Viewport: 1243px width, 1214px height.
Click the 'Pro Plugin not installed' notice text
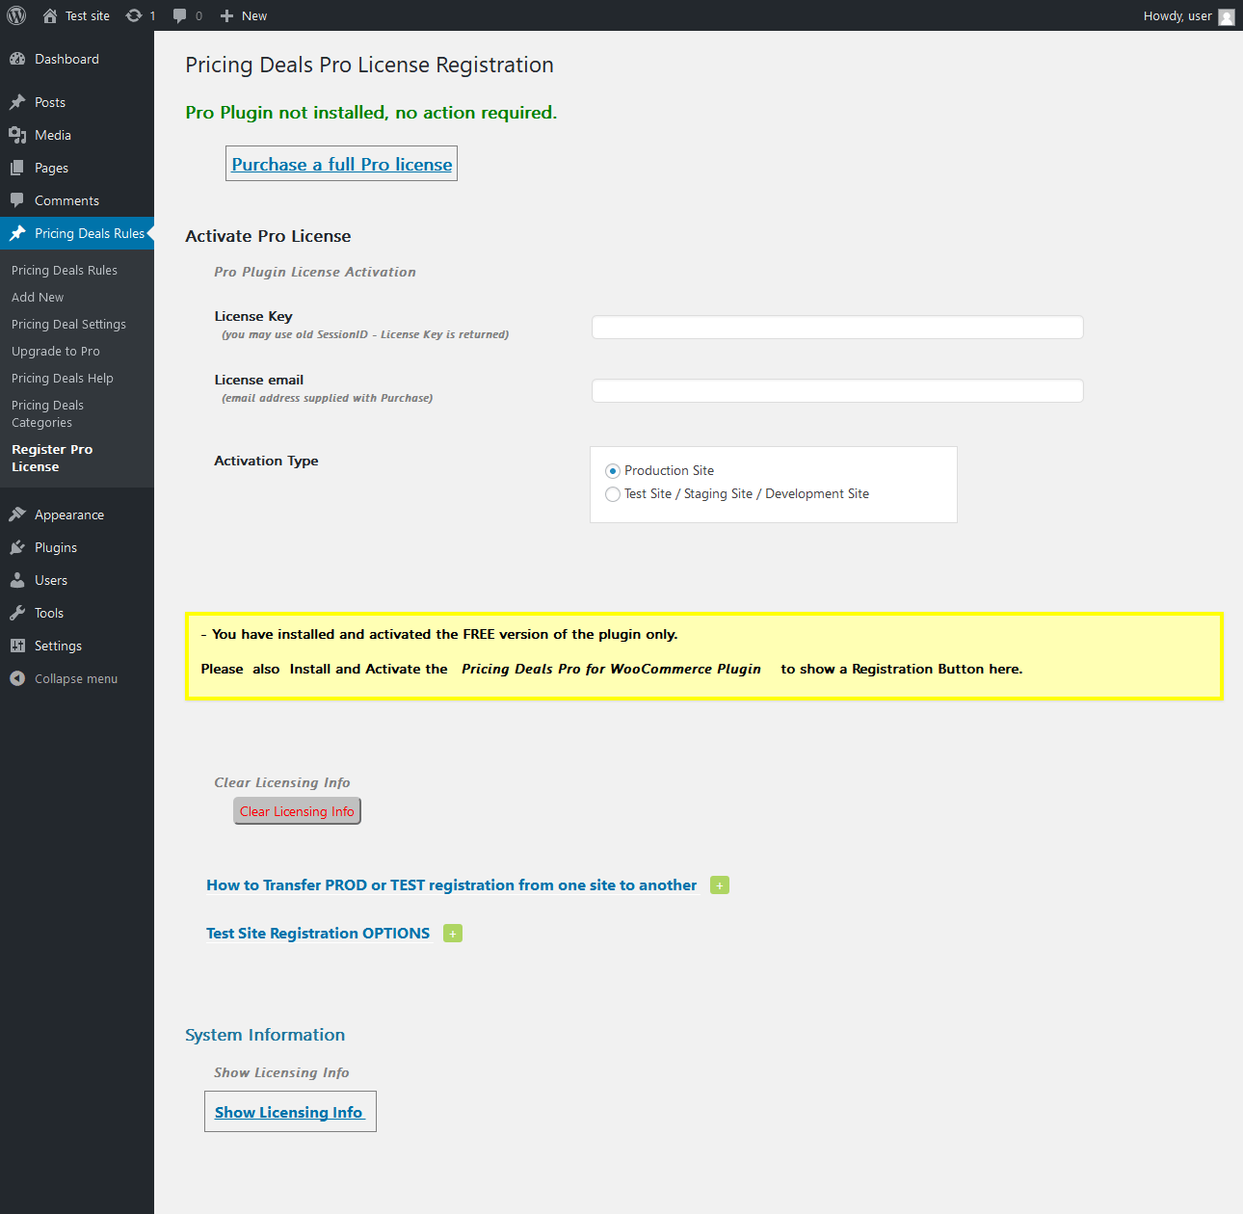371,113
